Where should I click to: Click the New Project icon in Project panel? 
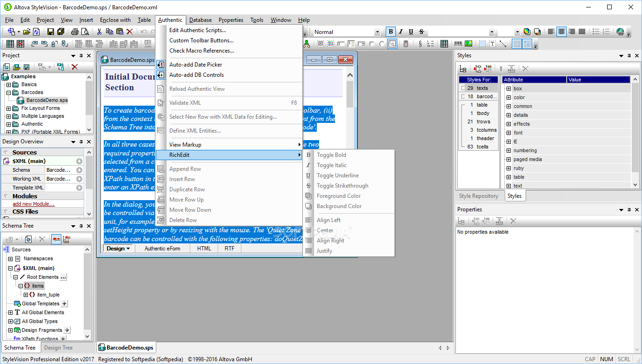coord(7,67)
